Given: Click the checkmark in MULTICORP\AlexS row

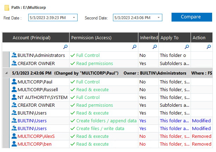Looking at the screenshot, I should point(73,136).
